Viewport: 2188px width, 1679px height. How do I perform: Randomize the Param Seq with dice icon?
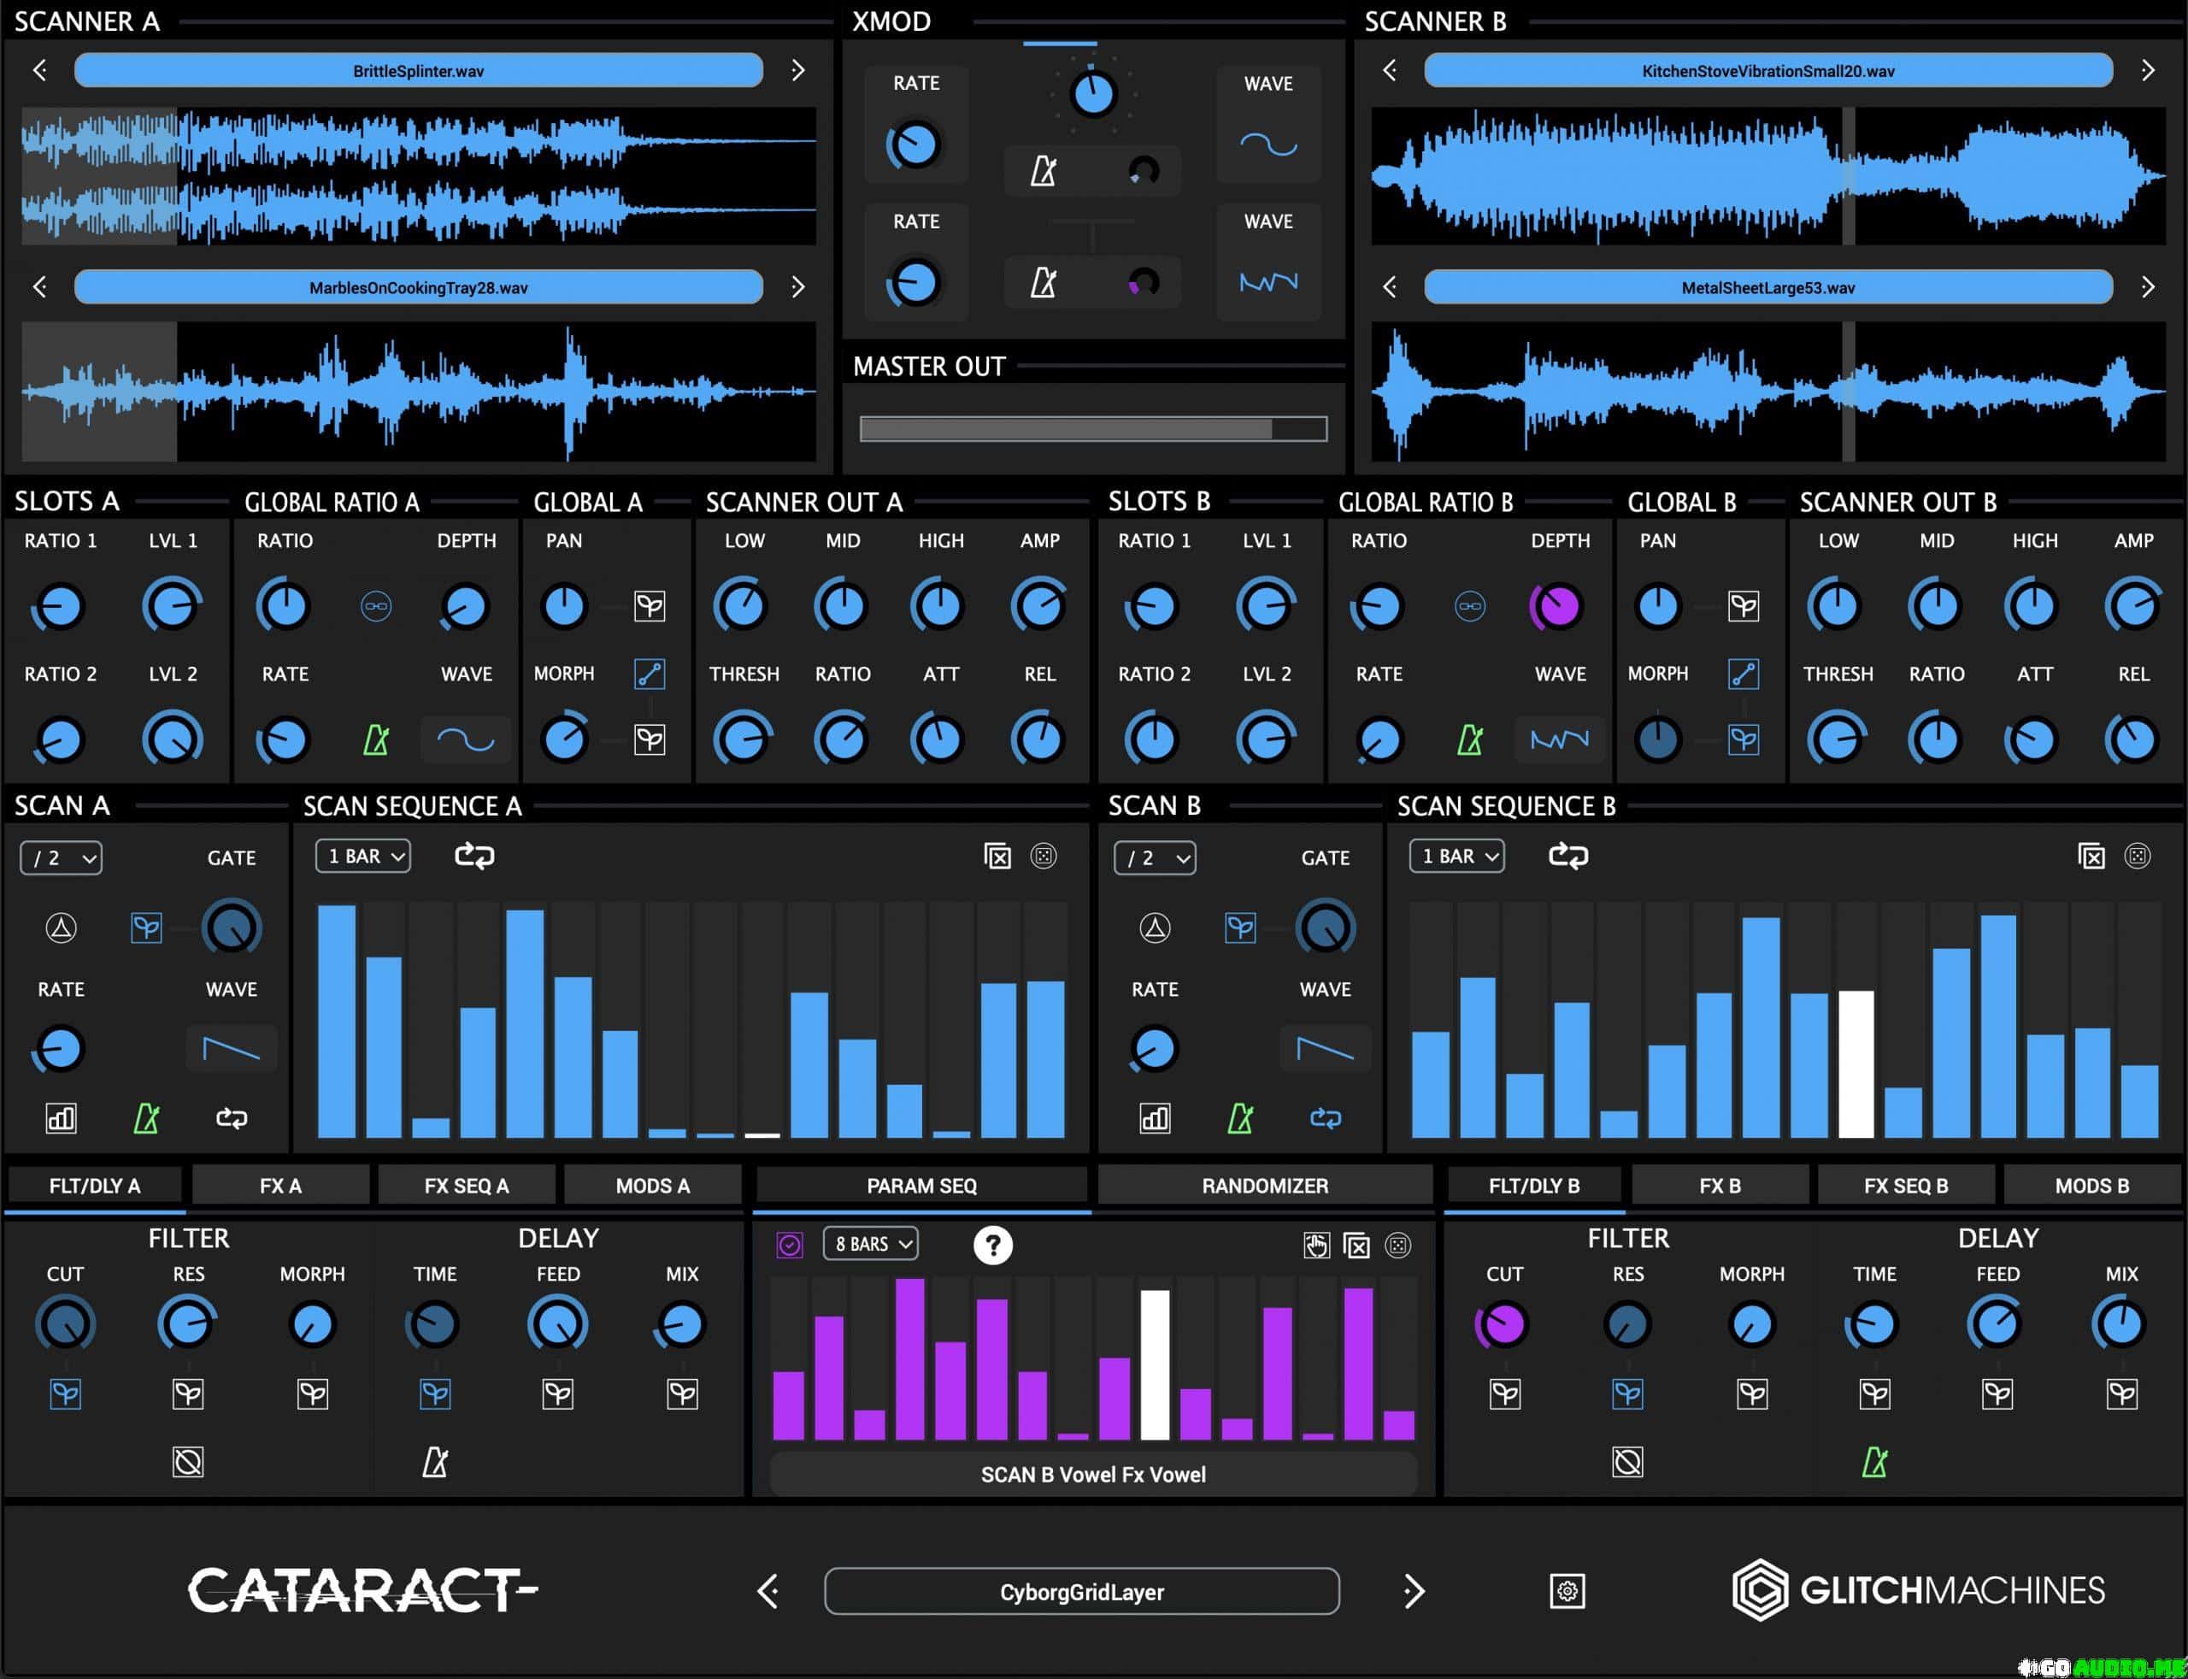(x=1397, y=1246)
